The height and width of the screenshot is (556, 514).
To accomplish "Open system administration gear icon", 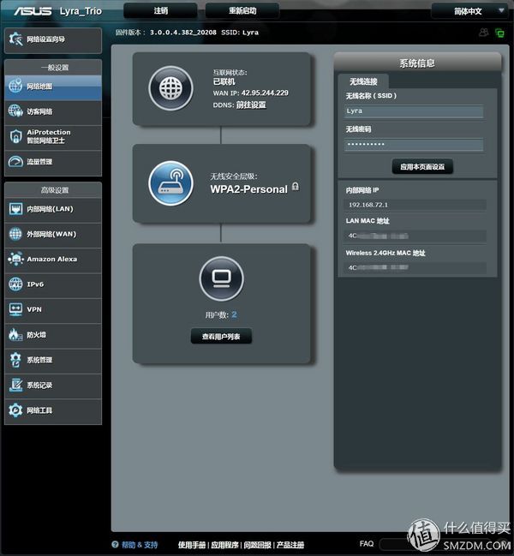I will pyautogui.click(x=15, y=360).
